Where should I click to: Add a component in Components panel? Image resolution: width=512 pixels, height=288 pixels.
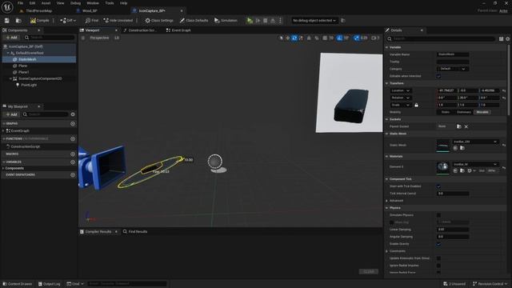pyautogui.click(x=12, y=38)
